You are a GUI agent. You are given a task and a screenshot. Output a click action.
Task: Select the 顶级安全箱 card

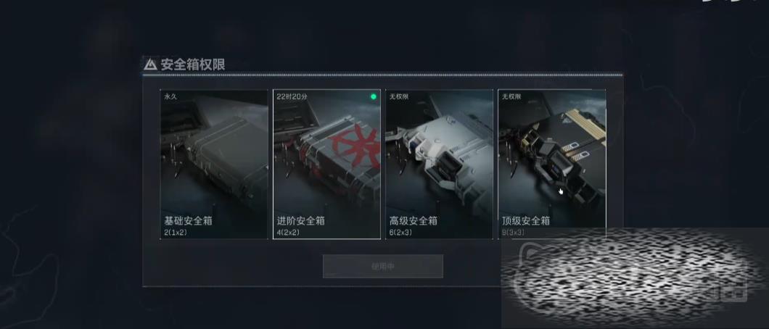(552, 164)
